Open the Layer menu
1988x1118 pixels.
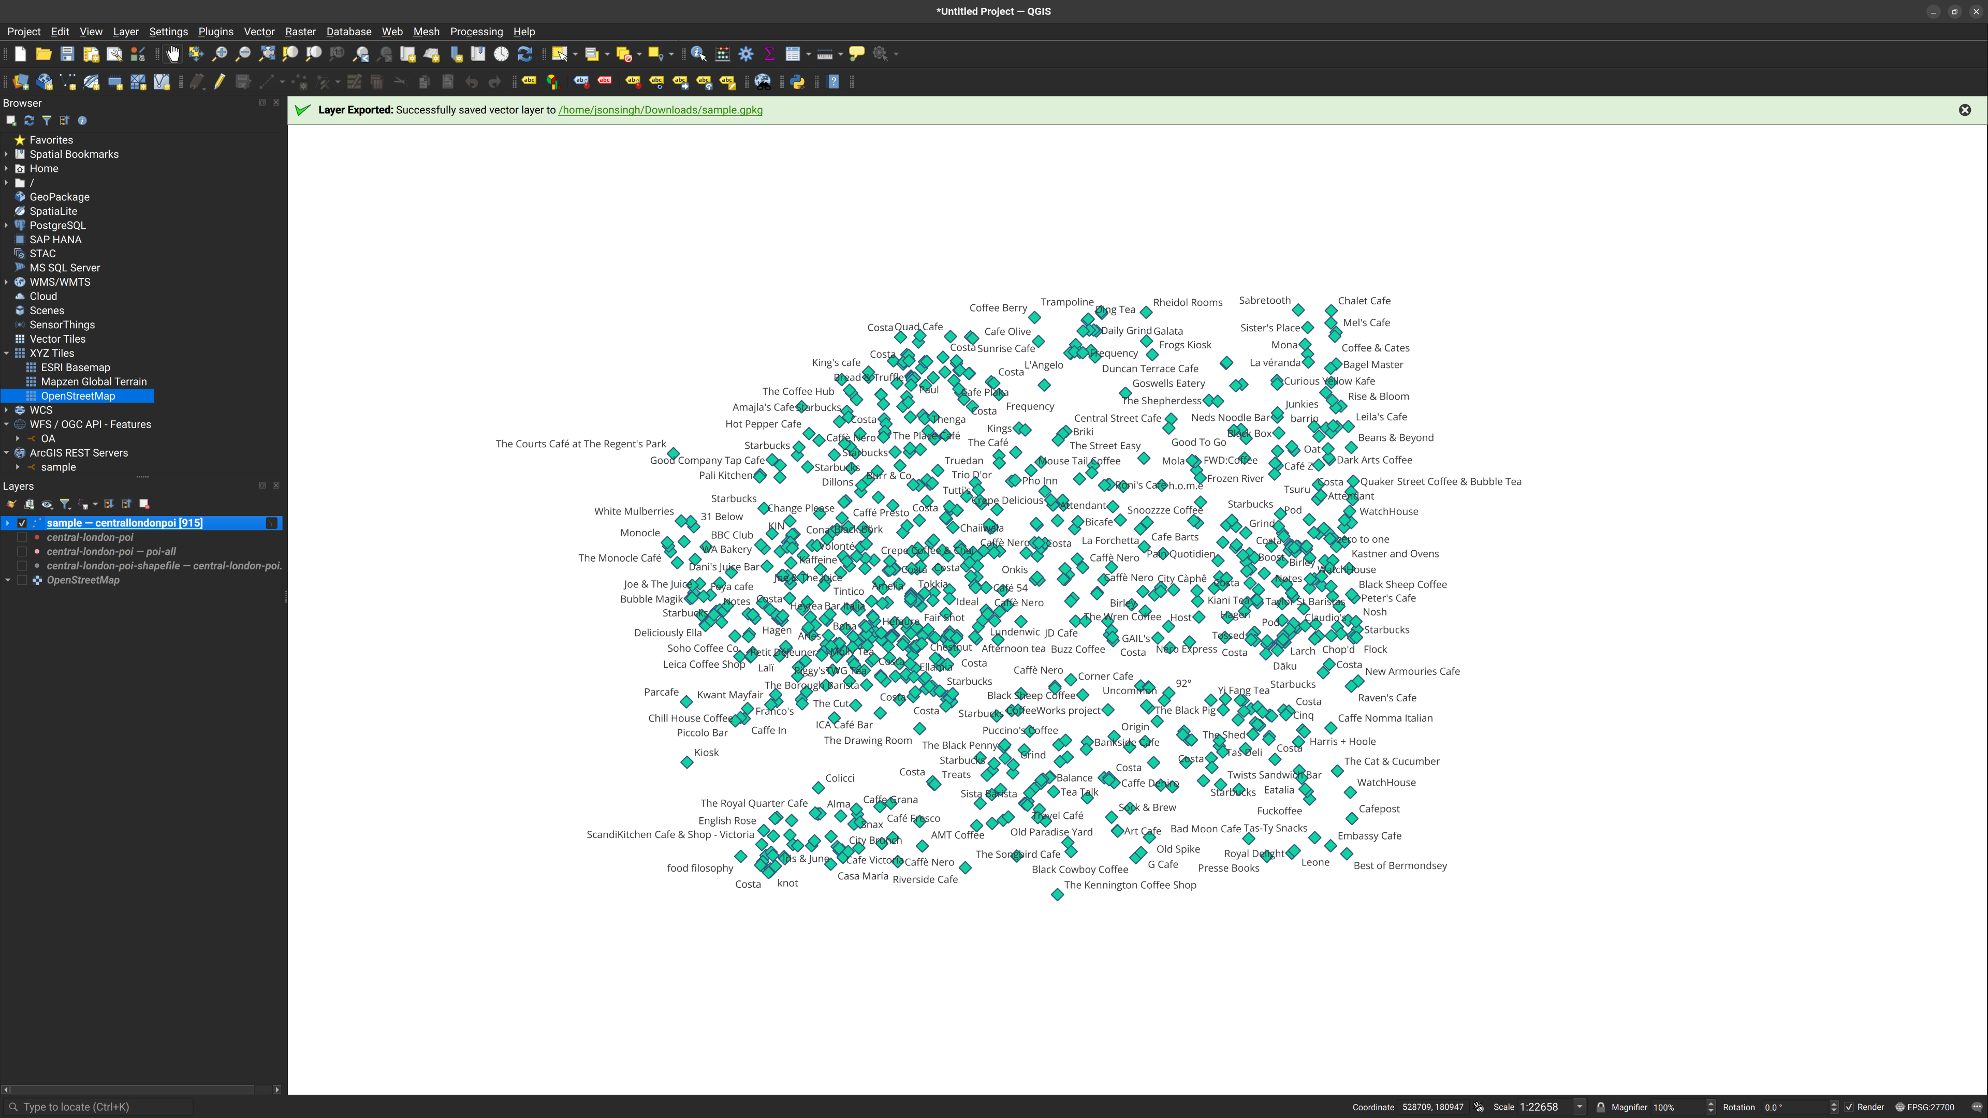click(126, 32)
